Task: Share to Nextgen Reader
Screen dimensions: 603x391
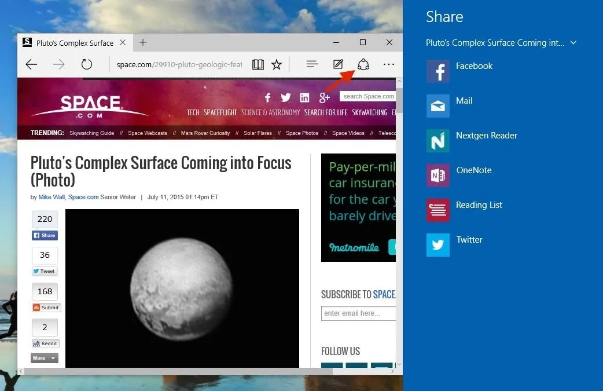Action: [472, 140]
